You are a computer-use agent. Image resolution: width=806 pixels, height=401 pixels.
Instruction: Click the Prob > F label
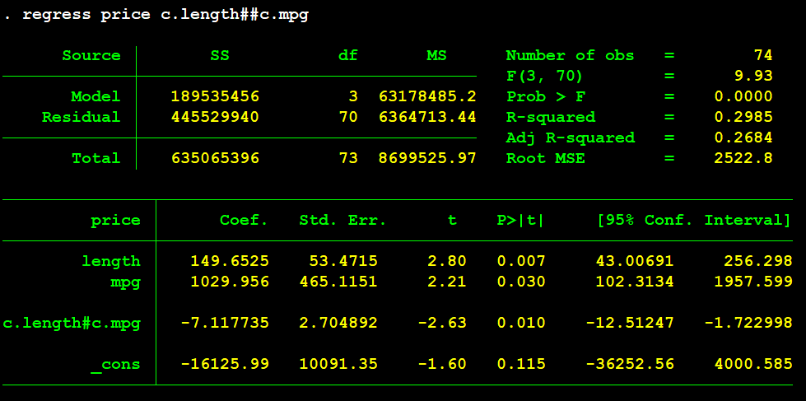tap(544, 96)
